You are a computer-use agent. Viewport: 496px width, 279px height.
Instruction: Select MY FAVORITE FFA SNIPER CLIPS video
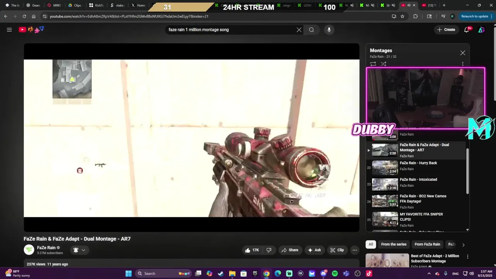pyautogui.click(x=416, y=219)
